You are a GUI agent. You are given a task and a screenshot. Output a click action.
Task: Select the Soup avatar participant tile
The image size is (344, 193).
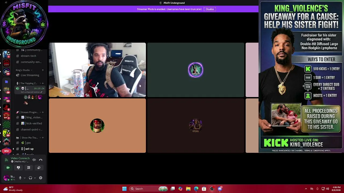[x=97, y=126]
